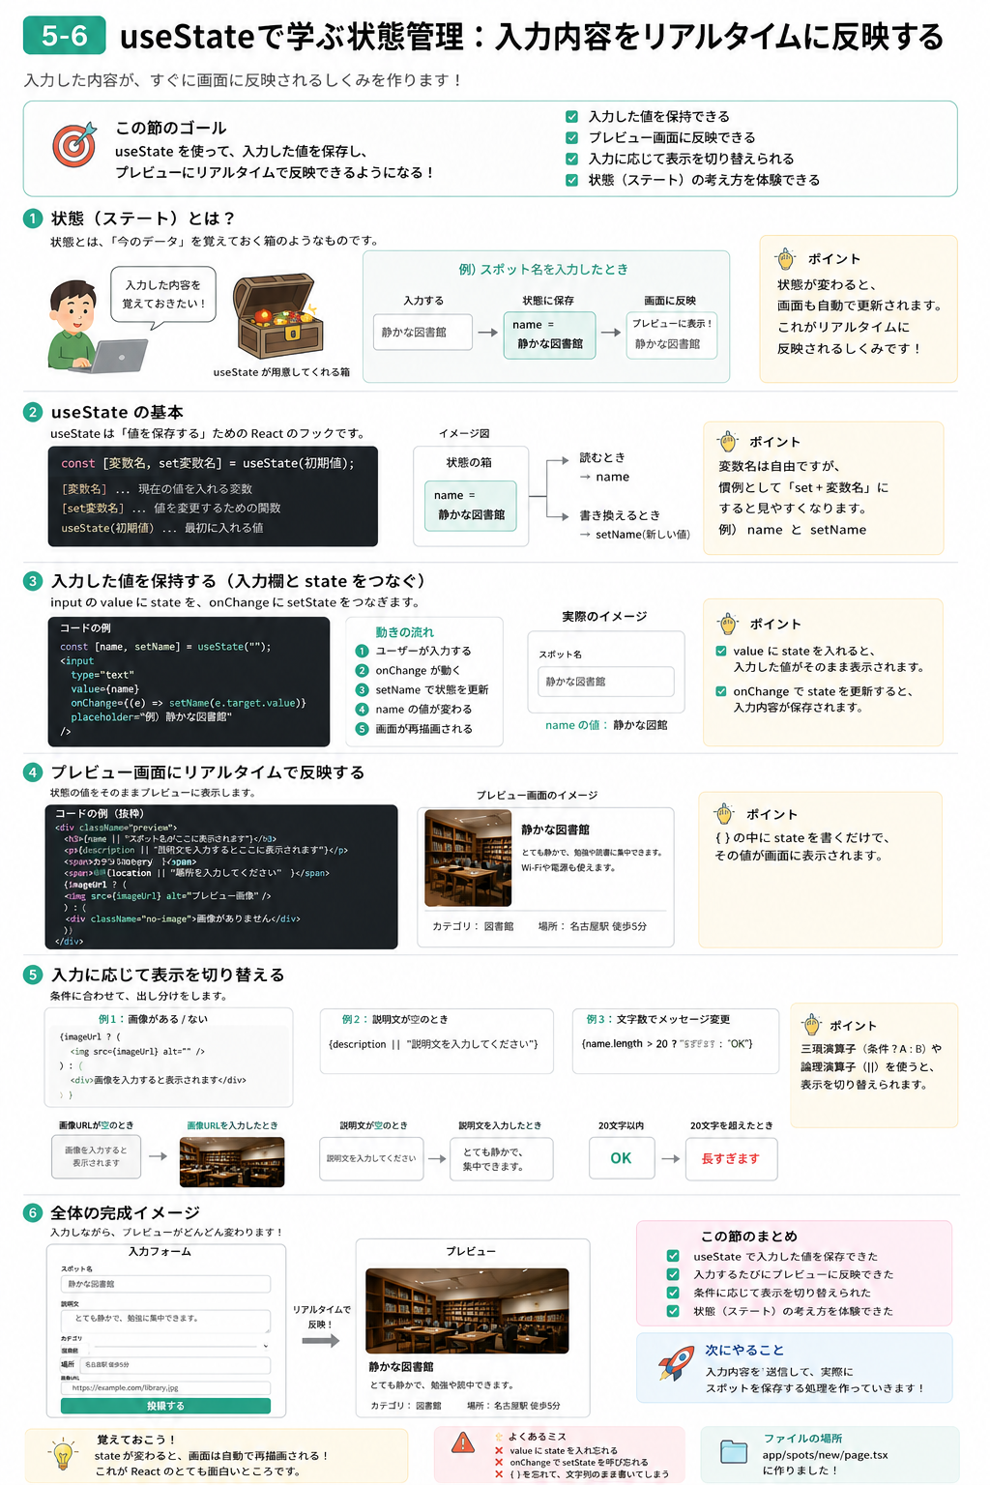Click the treasure chest illustration
This screenshot has height=1485, width=990.
277,316
